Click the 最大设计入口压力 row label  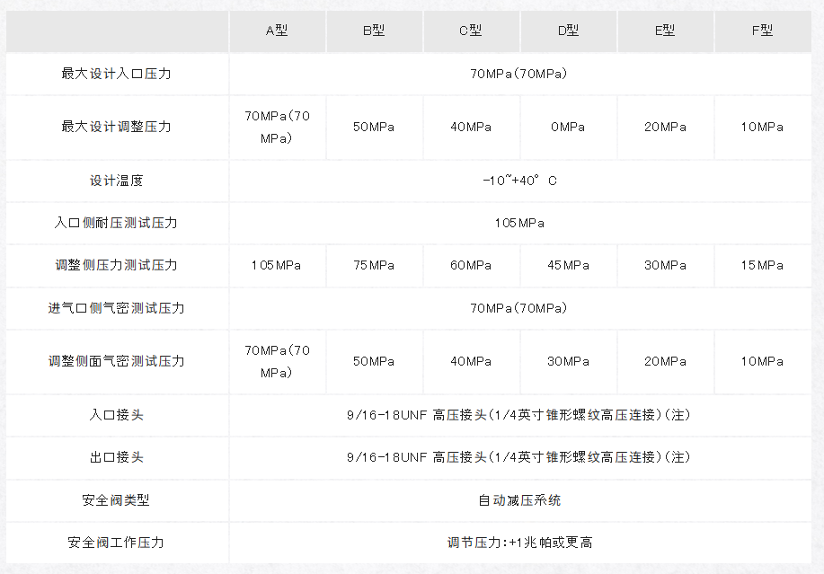pos(117,74)
